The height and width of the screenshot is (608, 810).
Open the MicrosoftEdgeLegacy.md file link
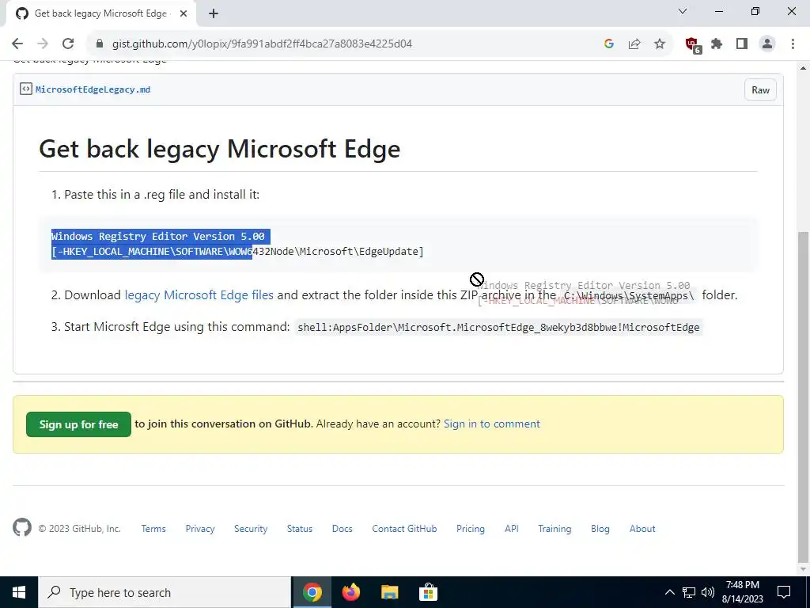[93, 89]
